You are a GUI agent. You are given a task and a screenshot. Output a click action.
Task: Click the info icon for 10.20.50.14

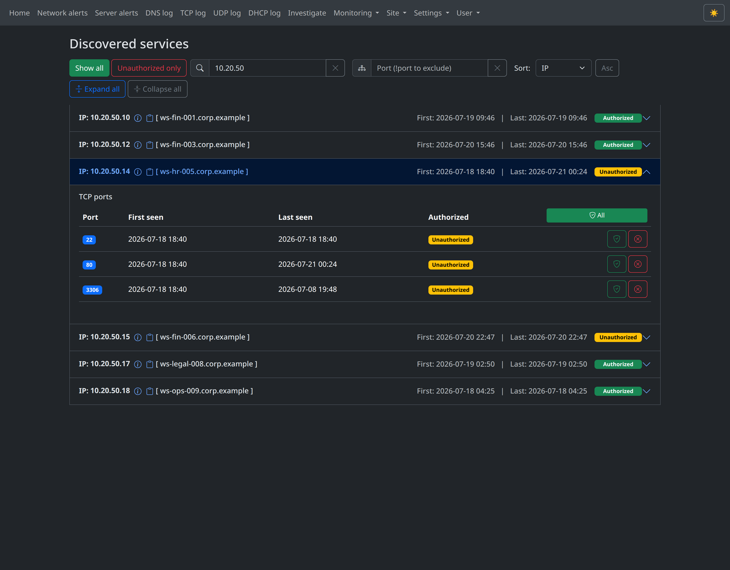[138, 172]
